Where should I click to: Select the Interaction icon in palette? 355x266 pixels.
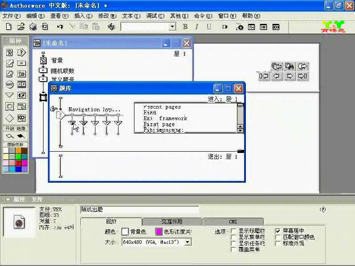coord(21,52)
